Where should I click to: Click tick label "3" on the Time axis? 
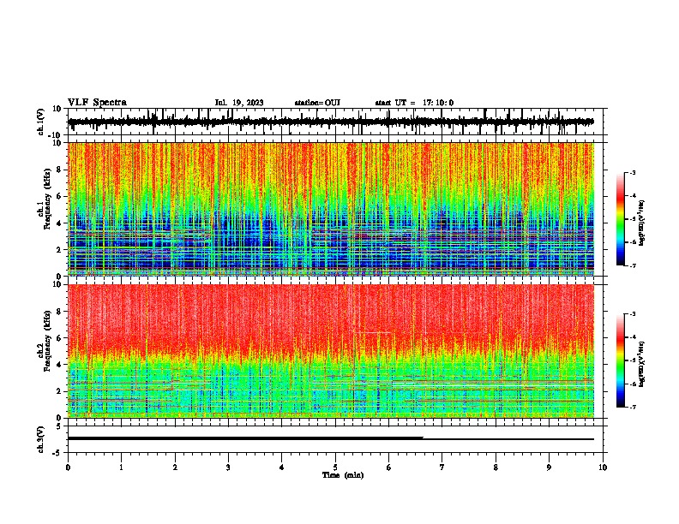tap(228, 467)
